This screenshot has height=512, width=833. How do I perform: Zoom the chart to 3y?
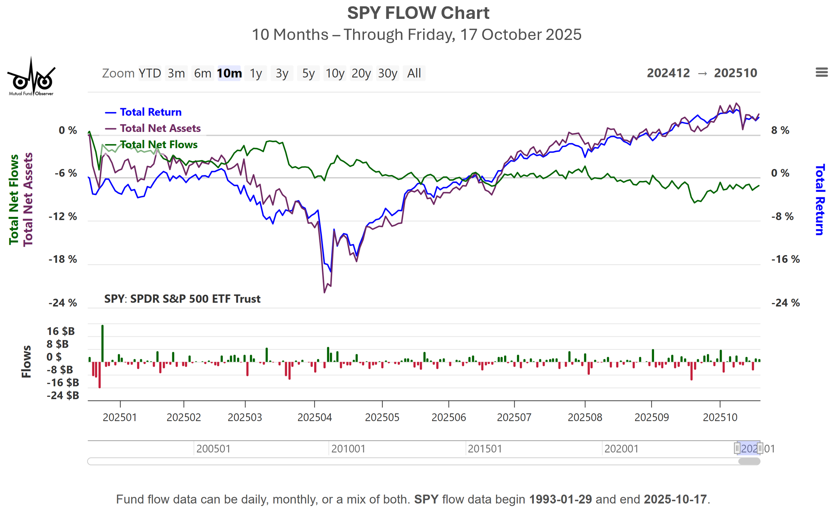tap(282, 73)
